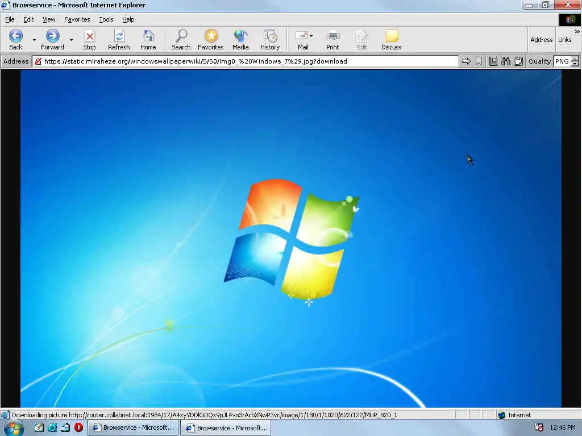Open the Search pane
Screen dimensions: 582x436
[x=181, y=40]
